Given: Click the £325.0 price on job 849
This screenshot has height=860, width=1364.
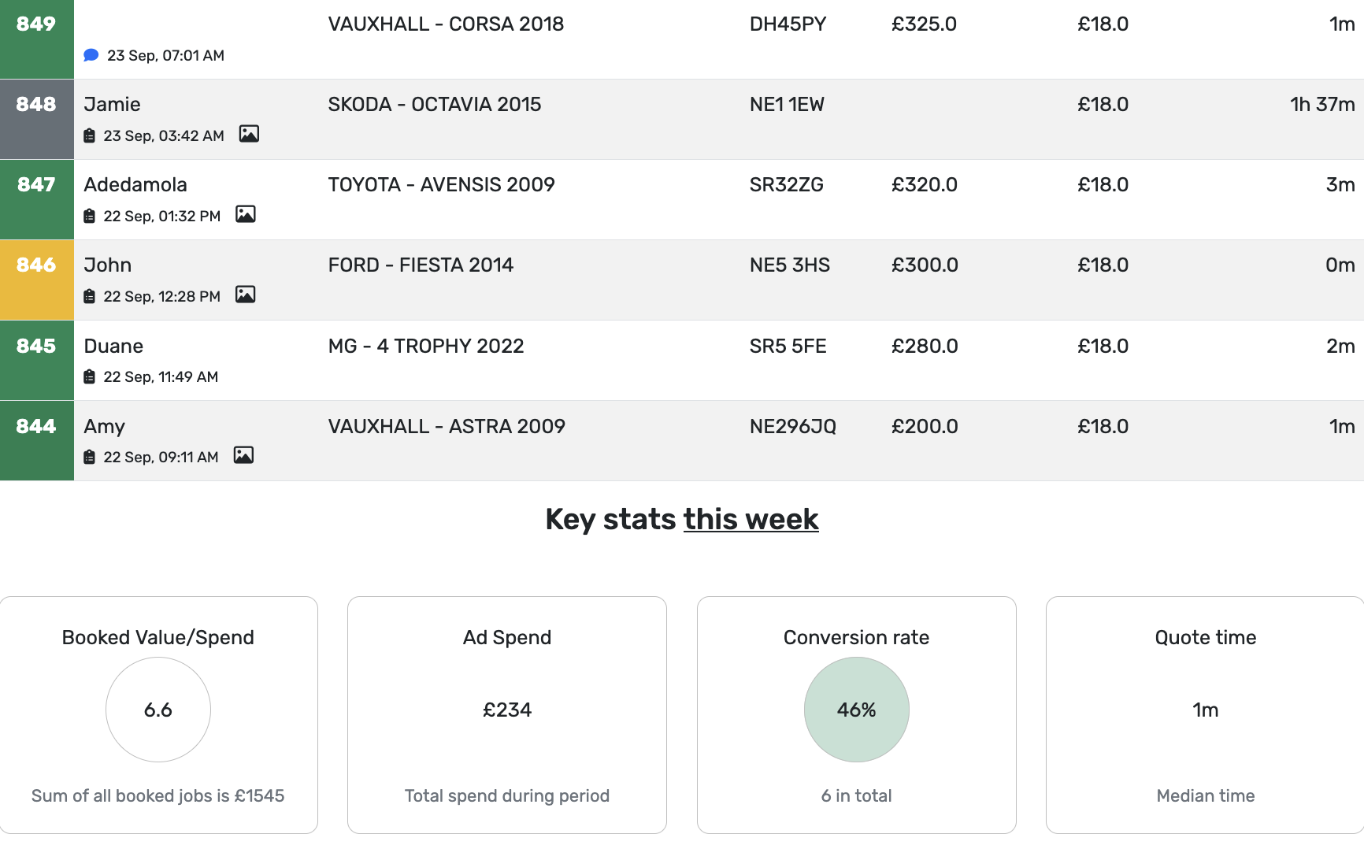Looking at the screenshot, I should click(x=924, y=24).
